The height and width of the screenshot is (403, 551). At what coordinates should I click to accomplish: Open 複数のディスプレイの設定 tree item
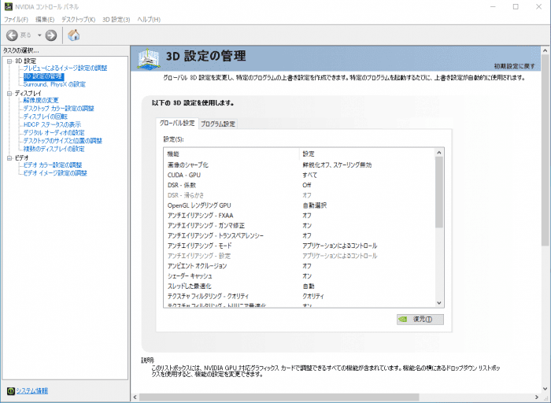(54, 149)
